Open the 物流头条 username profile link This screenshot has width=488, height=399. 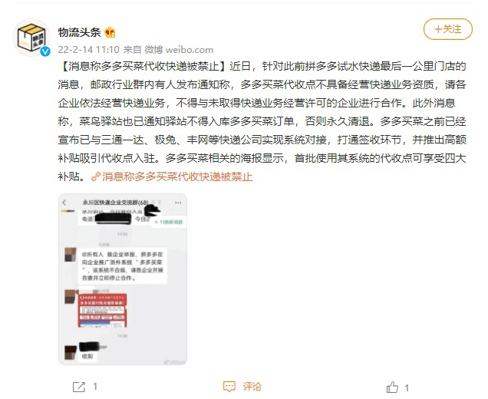coord(79,32)
